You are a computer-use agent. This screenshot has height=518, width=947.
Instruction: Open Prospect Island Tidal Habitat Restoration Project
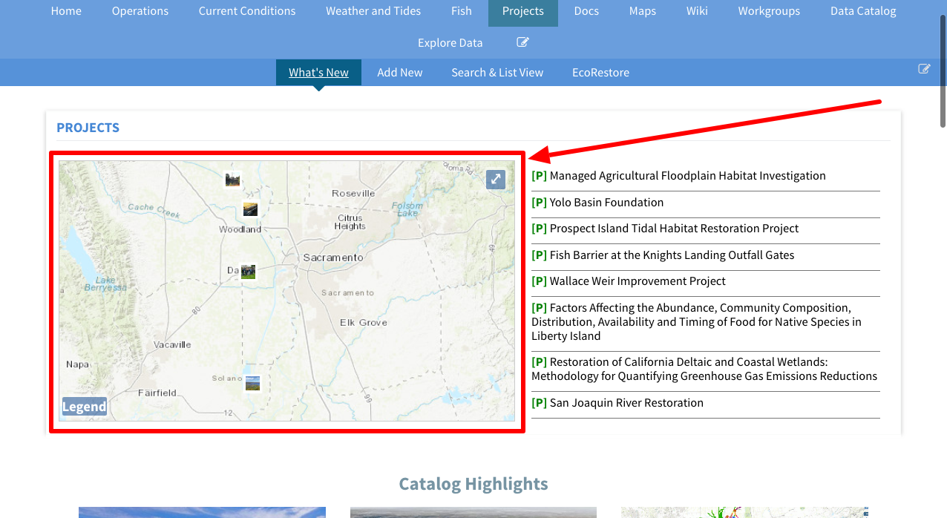click(674, 229)
